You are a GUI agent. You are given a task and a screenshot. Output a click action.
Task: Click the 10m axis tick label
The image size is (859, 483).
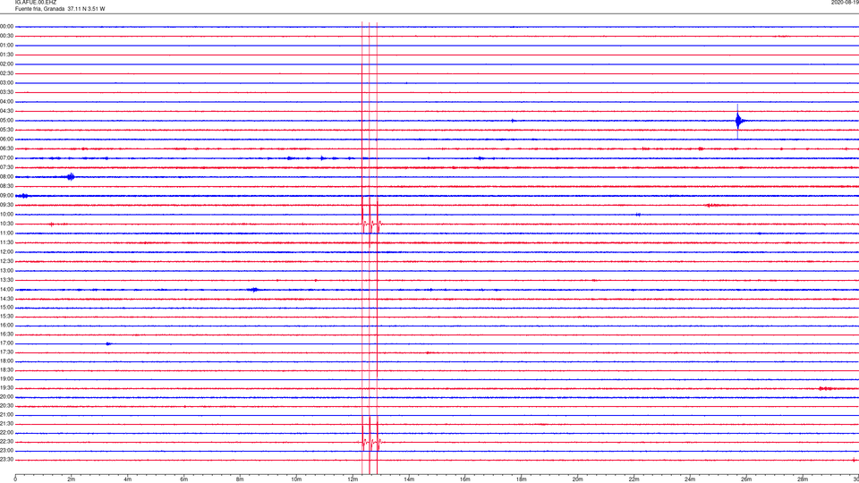tap(296, 479)
